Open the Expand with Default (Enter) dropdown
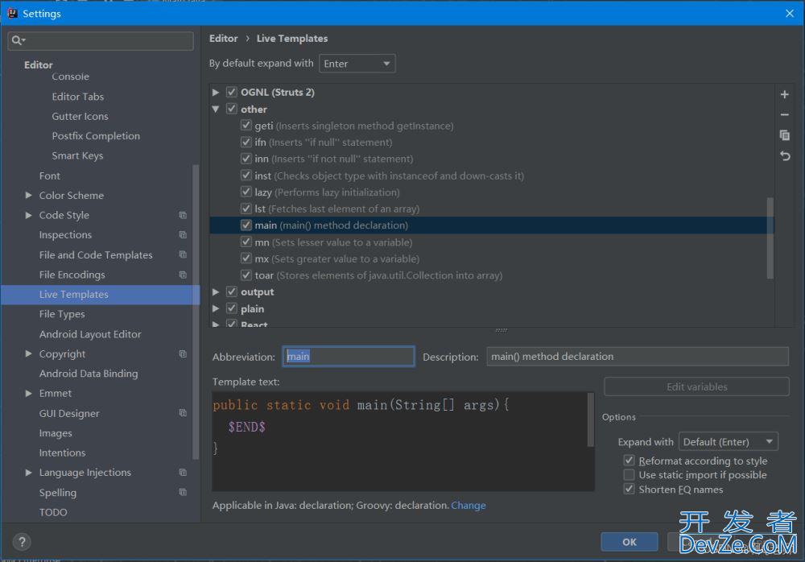805x562 pixels. coord(728,442)
